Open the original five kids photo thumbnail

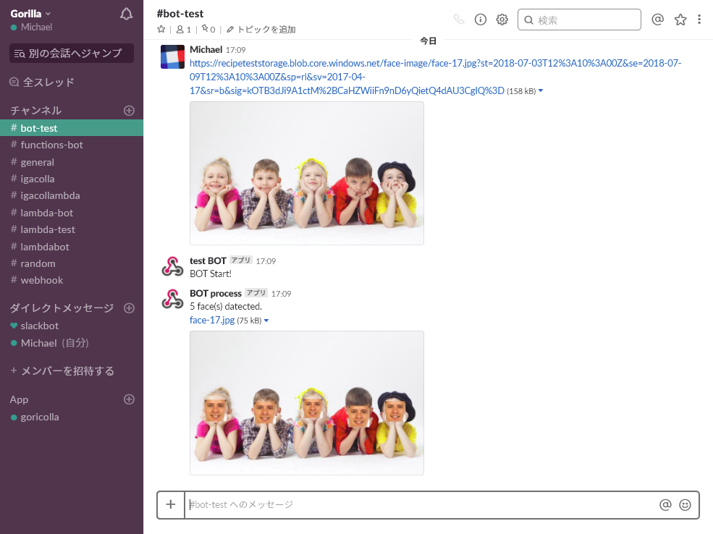pos(307,173)
